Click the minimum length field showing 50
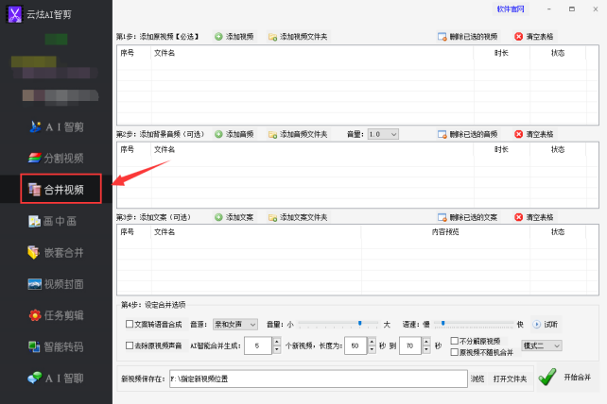This screenshot has width=607, height=404. (x=356, y=345)
